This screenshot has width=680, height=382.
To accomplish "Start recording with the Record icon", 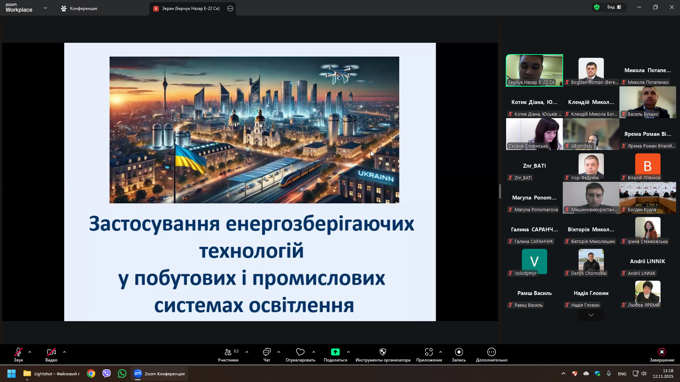I will pyautogui.click(x=459, y=352).
